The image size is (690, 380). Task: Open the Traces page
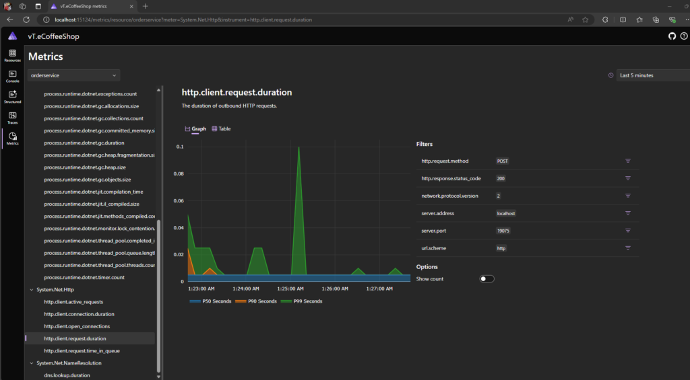click(x=12, y=118)
